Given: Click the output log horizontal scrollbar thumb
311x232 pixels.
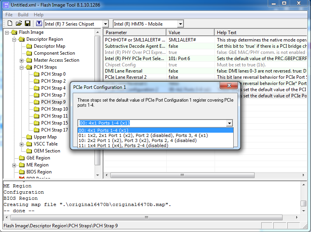Looking at the screenshot, I should pos(147,217).
